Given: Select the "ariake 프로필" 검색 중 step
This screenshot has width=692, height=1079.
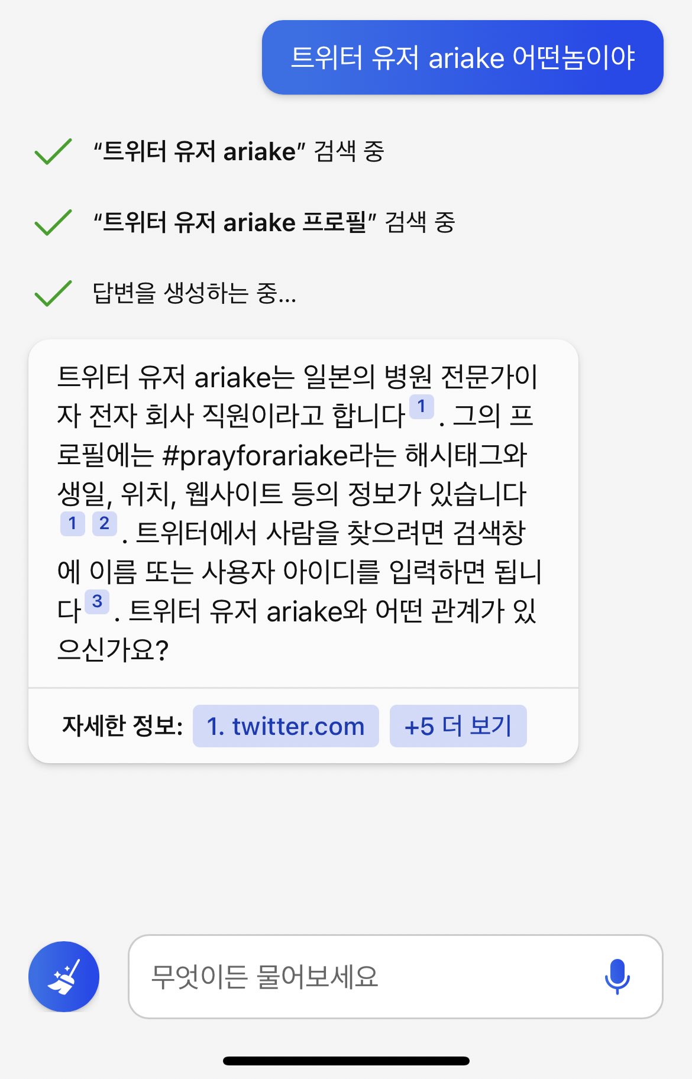Looking at the screenshot, I should tap(274, 222).
